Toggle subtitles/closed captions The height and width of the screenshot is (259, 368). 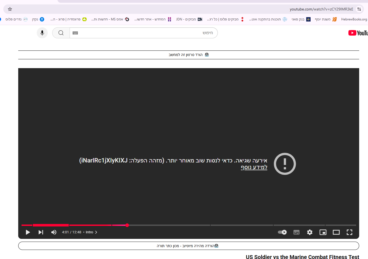pos(296,232)
